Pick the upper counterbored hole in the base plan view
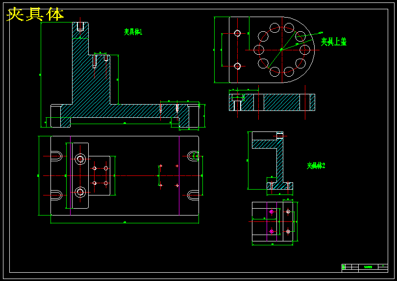Viewport: 397px width, 281px height. pos(80,159)
